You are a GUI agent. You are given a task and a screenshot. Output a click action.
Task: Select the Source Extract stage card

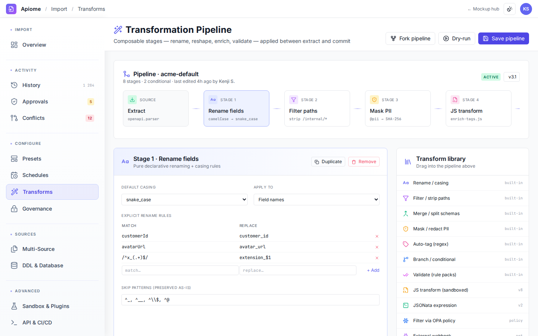coord(156,108)
